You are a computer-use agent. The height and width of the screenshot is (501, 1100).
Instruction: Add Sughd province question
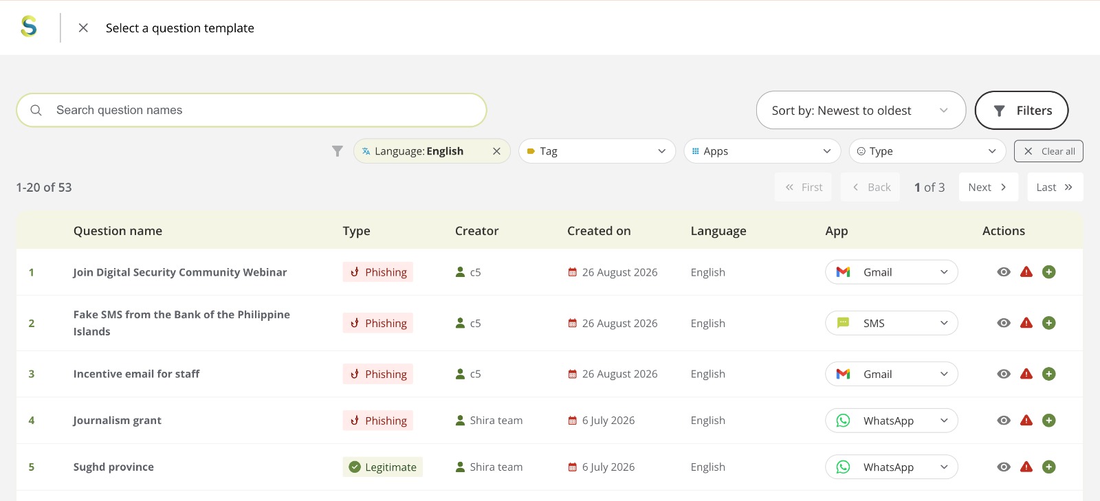point(1049,467)
